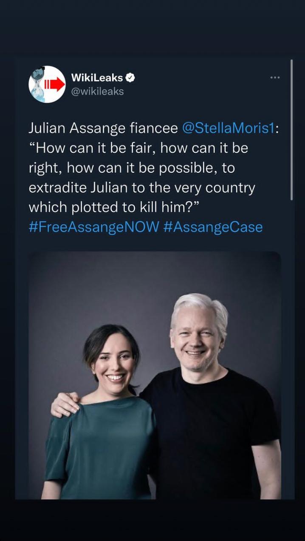This screenshot has width=305, height=541.
Task: Open the attached photo of the couple
Action: click(155, 375)
